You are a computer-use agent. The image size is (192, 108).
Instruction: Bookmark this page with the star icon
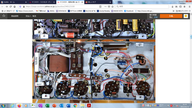(x=113, y=6)
